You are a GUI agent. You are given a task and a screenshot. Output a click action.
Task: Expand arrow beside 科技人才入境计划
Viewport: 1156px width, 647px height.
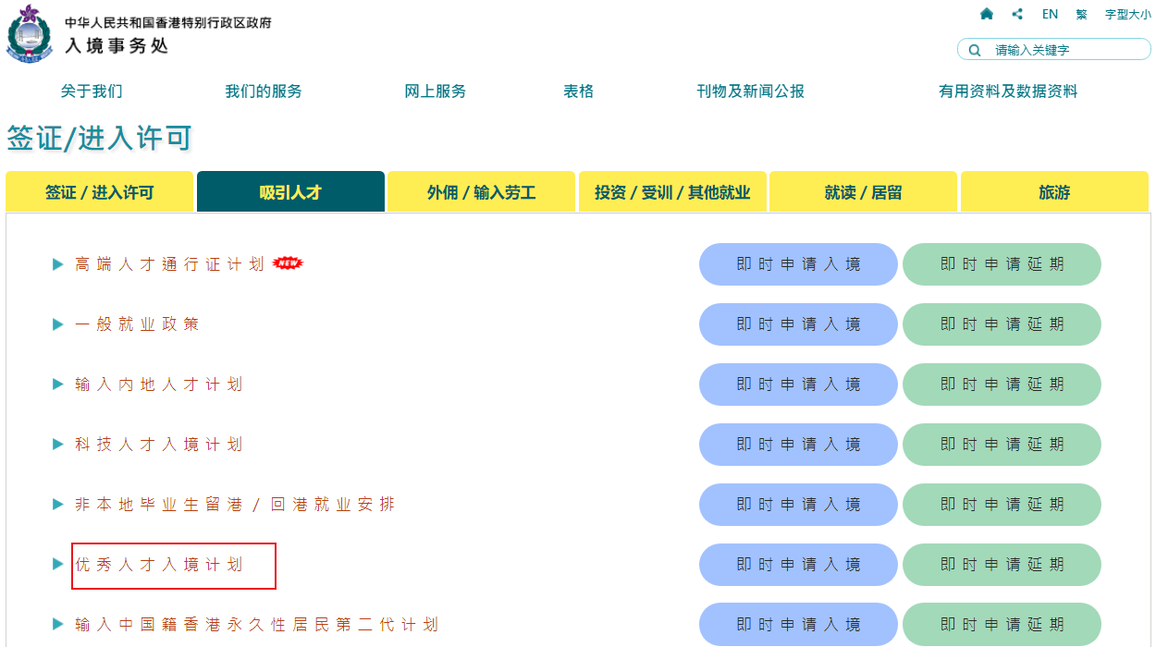point(58,445)
